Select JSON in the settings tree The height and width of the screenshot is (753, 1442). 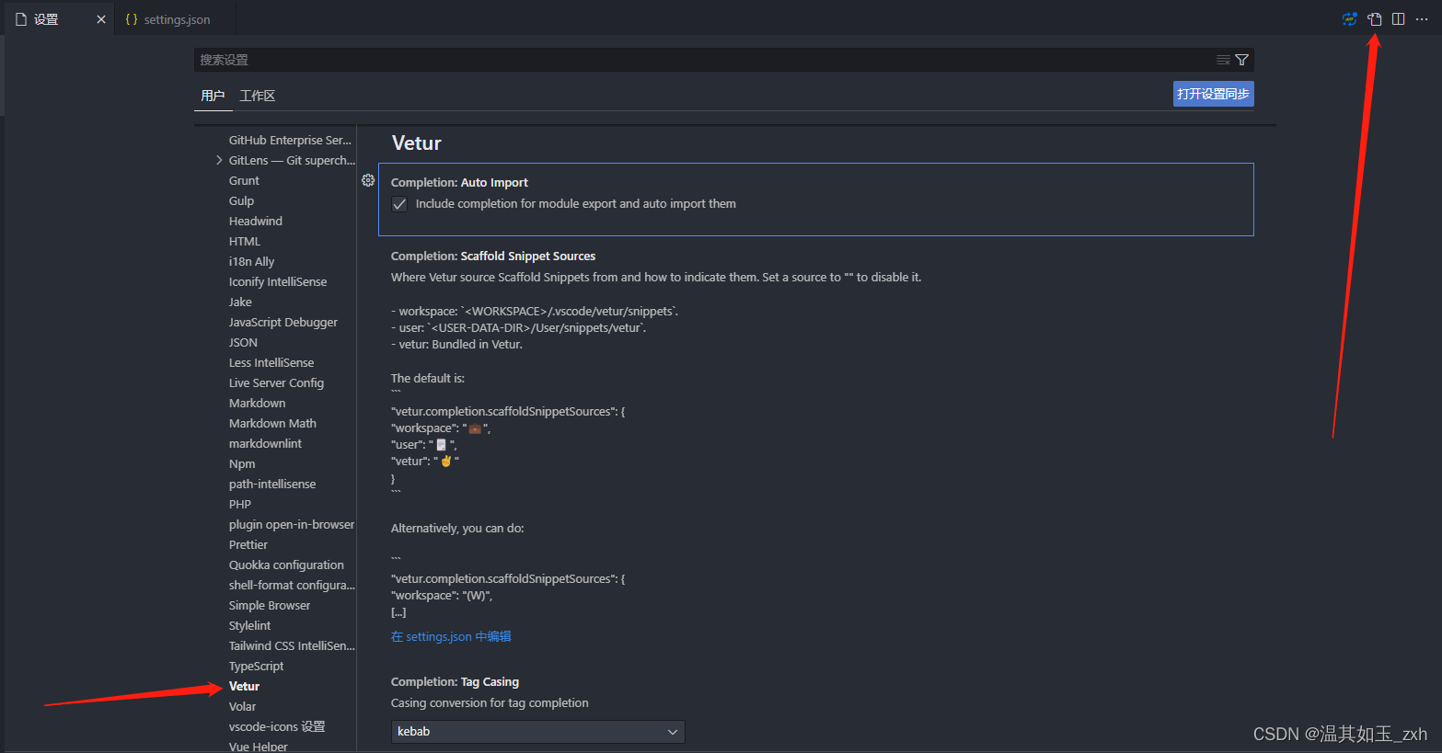[x=243, y=342]
